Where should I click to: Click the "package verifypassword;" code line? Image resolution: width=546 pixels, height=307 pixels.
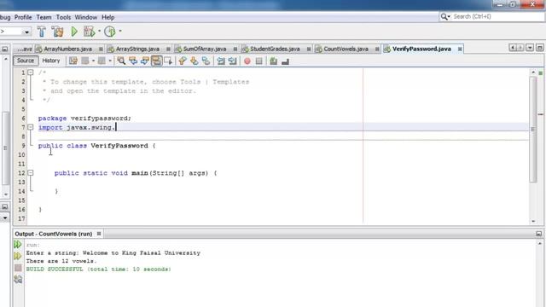click(x=84, y=119)
